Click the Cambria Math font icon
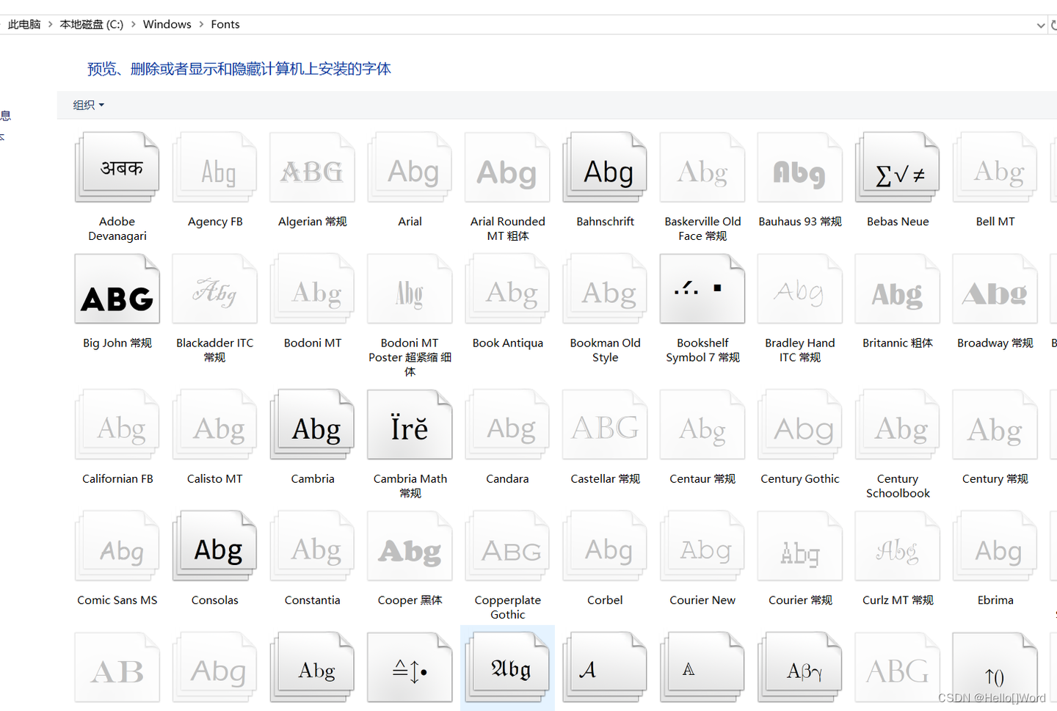Viewport: 1057px width, 711px height. click(410, 425)
